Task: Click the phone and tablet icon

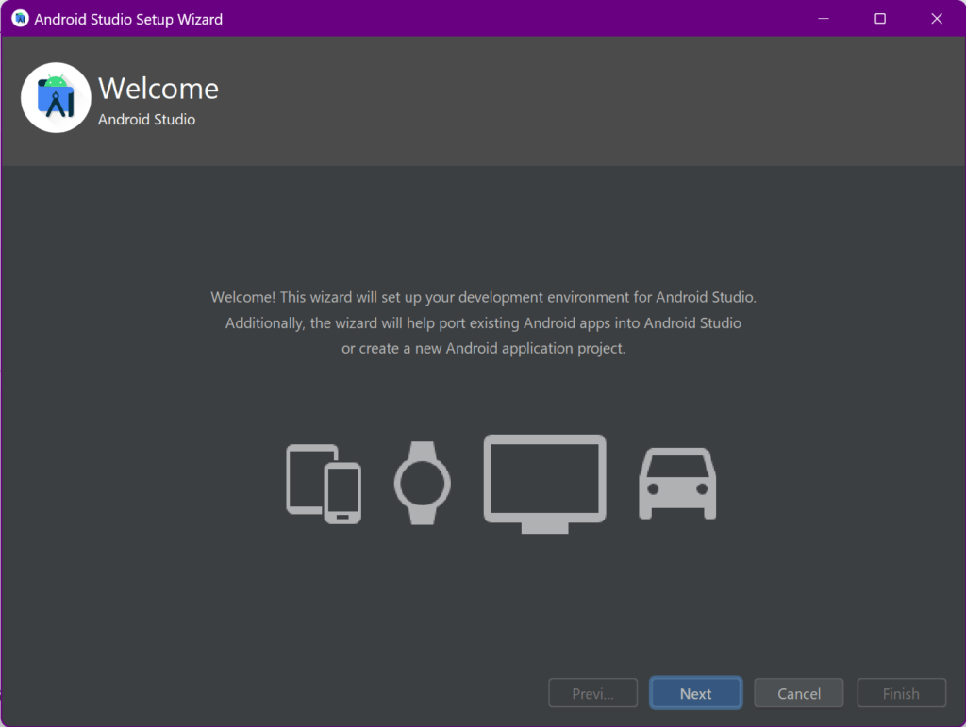Action: [324, 484]
